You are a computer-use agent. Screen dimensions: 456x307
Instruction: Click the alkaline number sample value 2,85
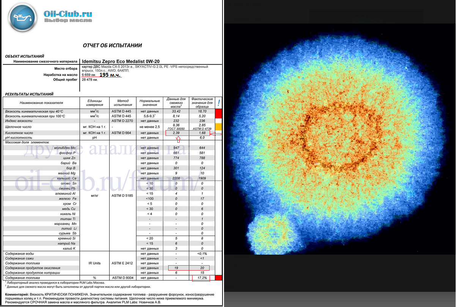tap(202, 125)
